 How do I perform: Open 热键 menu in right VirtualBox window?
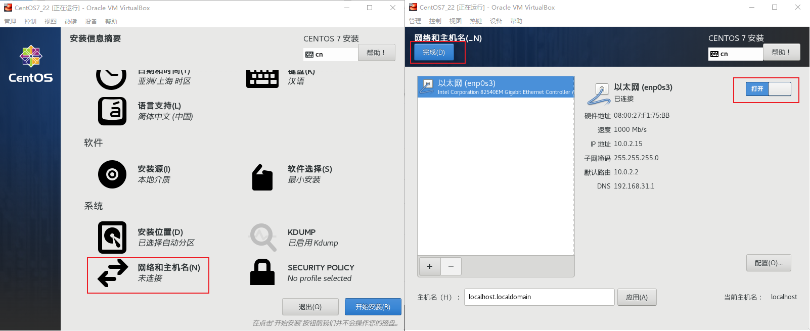[476, 21]
